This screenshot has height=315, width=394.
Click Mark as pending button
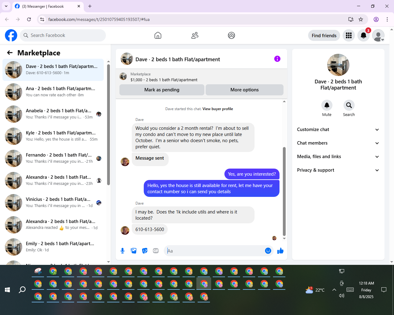(x=162, y=90)
